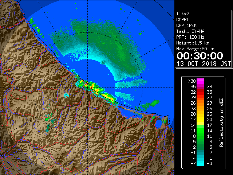Screen dimensions: 233x175
Task: Select the '13 OCT 2018 JST' date
Action: pos(204,64)
